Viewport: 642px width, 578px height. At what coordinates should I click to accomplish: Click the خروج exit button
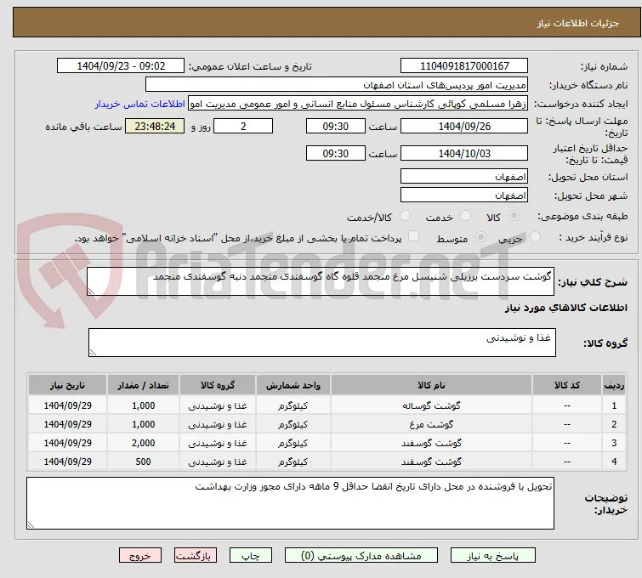tap(140, 556)
